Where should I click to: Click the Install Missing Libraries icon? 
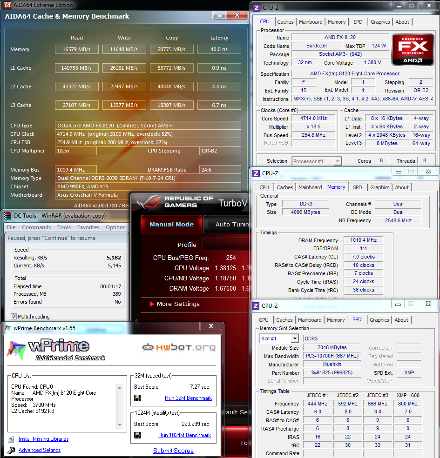point(11,439)
